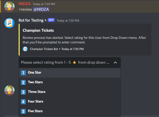Click the number 1 emoji icon
This screenshot has height=117, width=159.
[x=23, y=73]
